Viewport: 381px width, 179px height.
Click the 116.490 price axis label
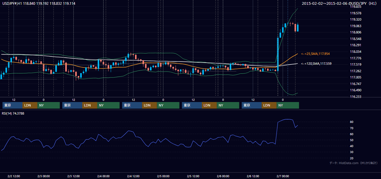tap(355, 90)
